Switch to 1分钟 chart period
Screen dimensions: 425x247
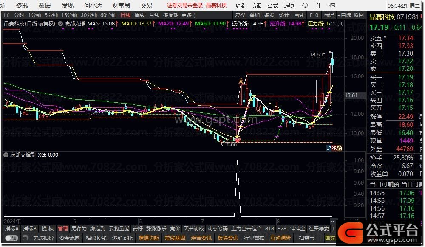click(34, 15)
